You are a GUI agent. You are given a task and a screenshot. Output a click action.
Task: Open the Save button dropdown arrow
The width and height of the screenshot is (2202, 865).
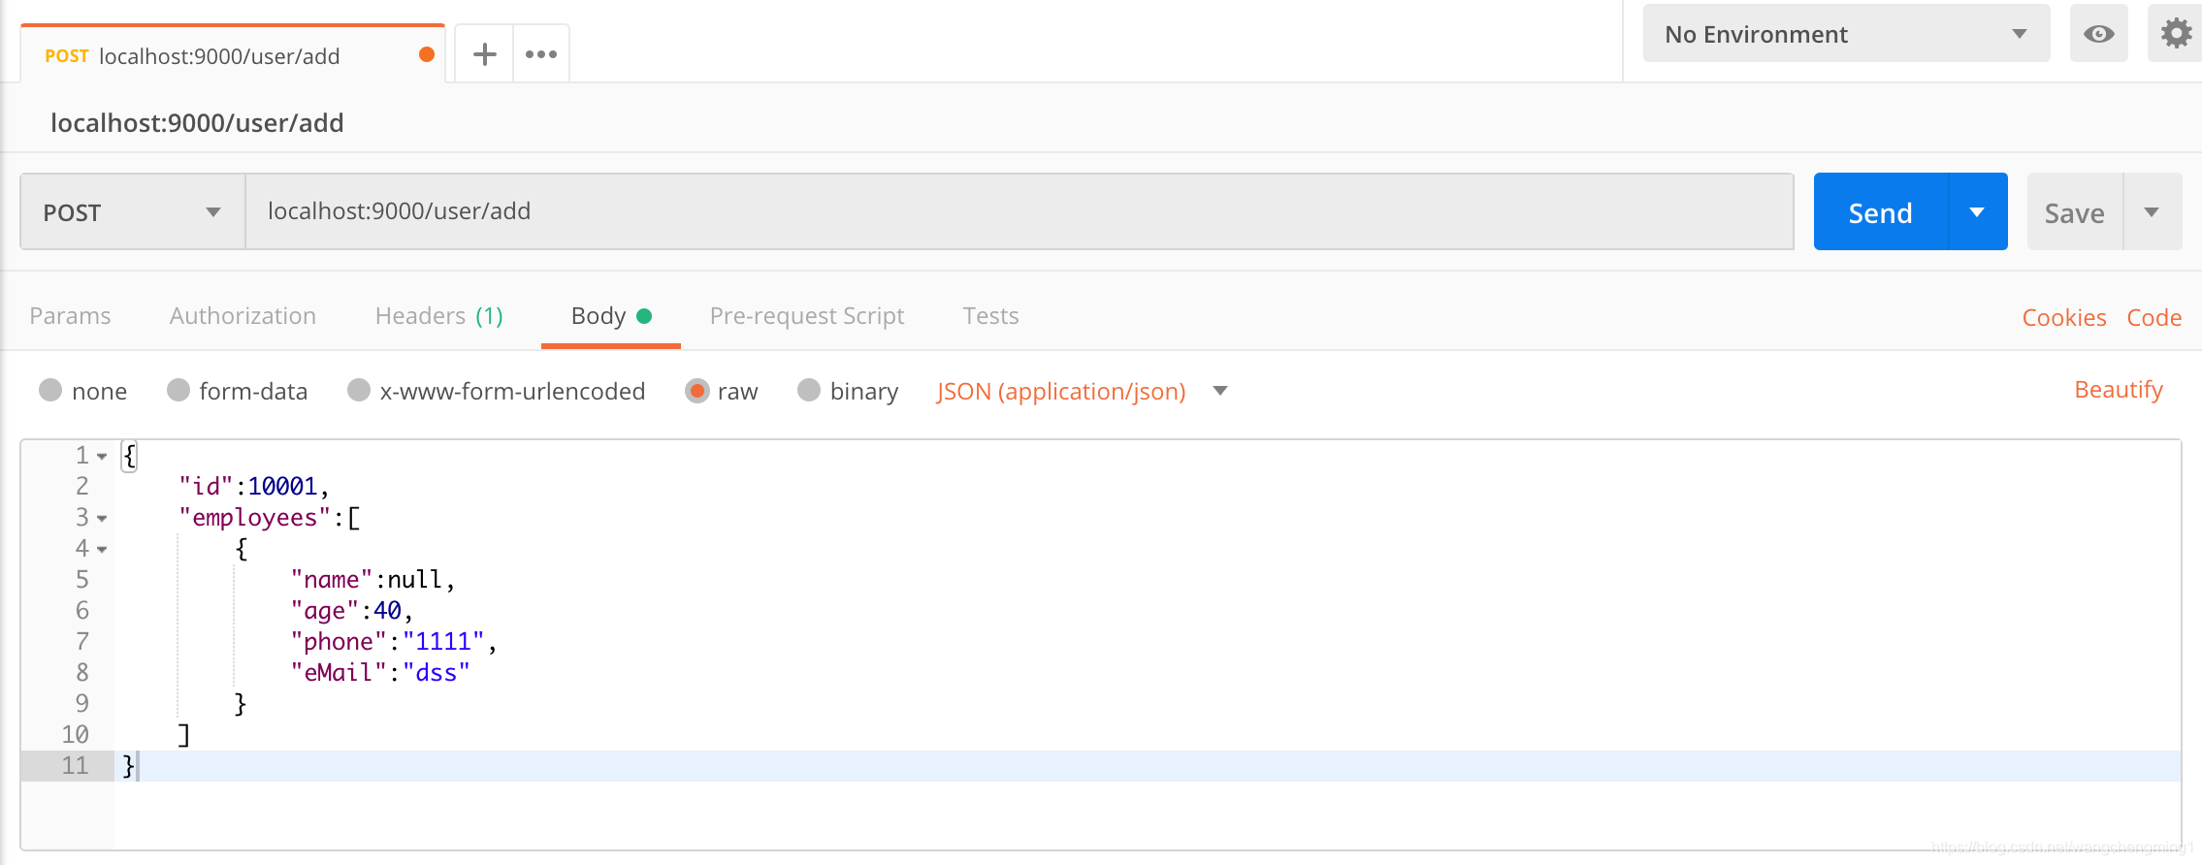click(2152, 212)
